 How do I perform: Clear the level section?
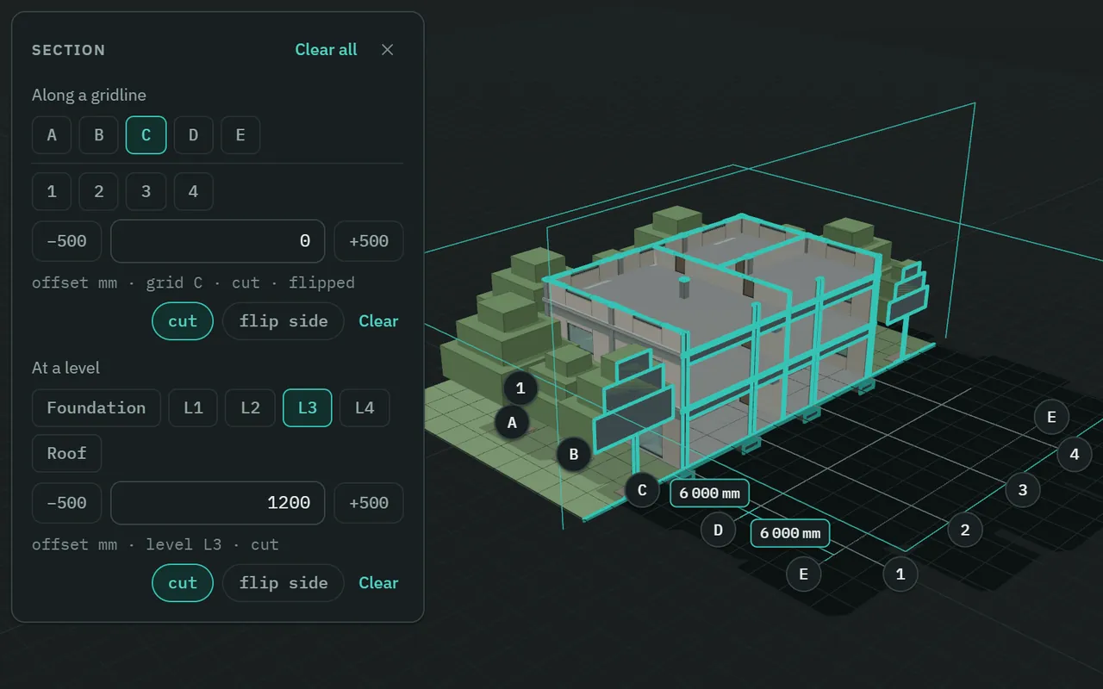tap(378, 583)
